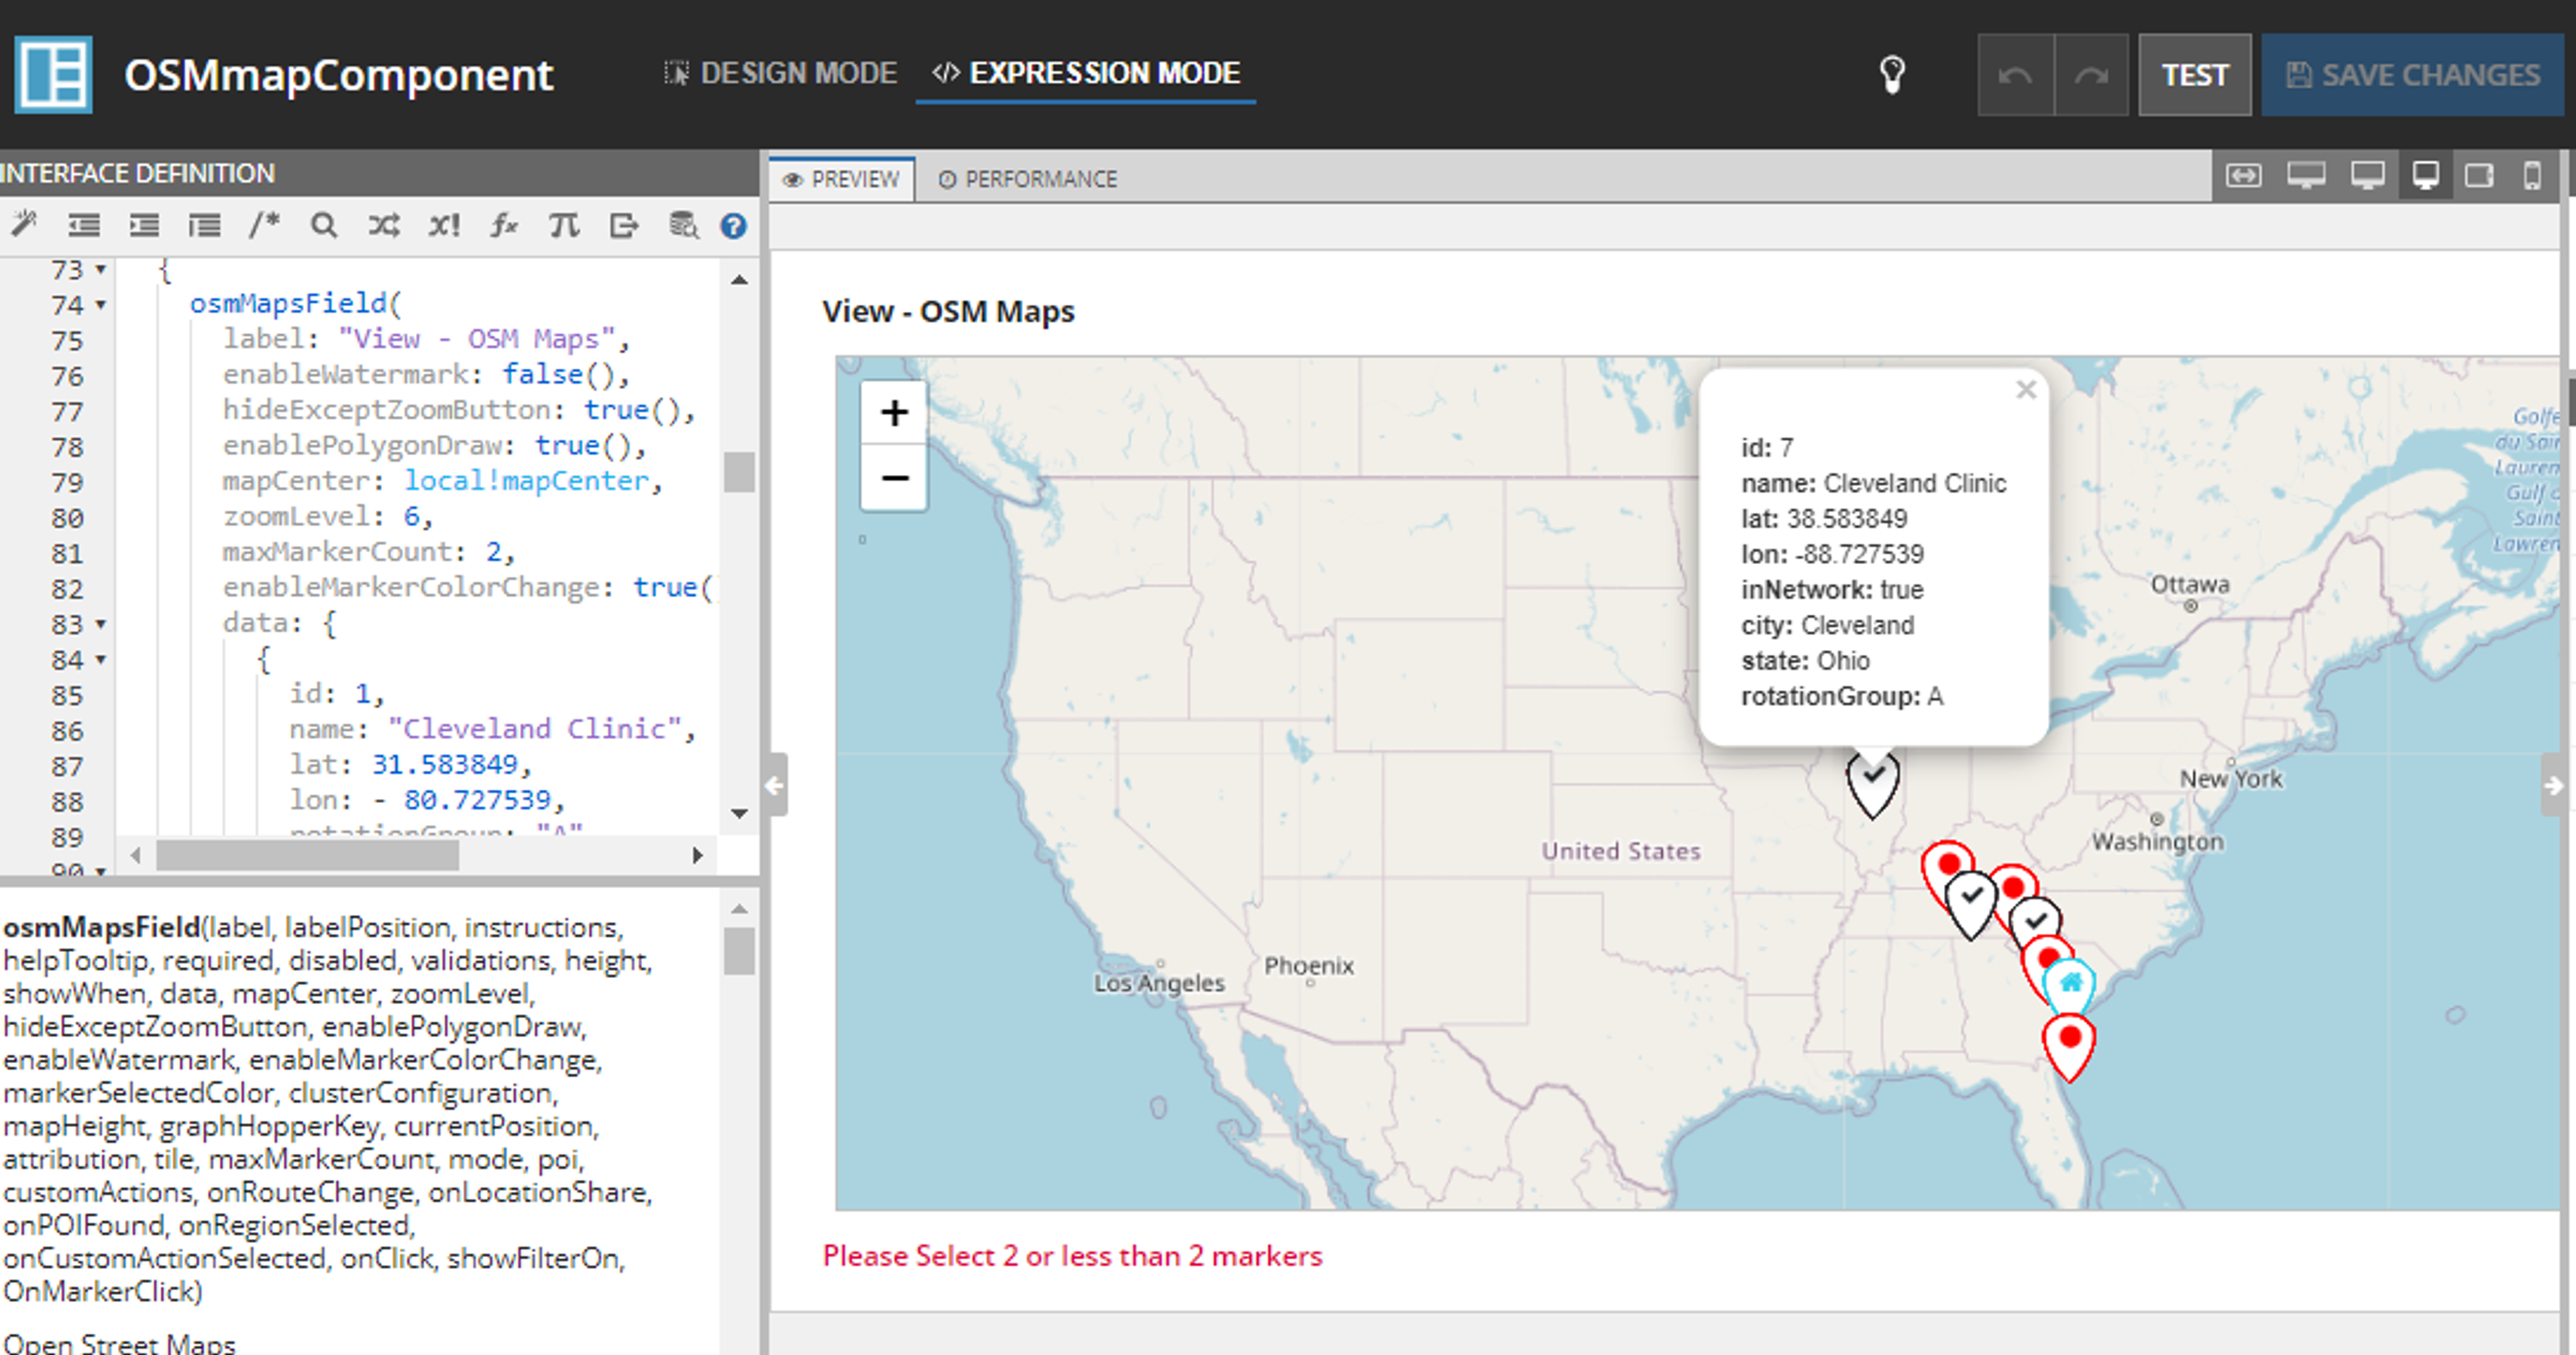Toggle comment with the /* icon
Image resolution: width=2576 pixels, height=1355 pixels.
click(x=264, y=225)
